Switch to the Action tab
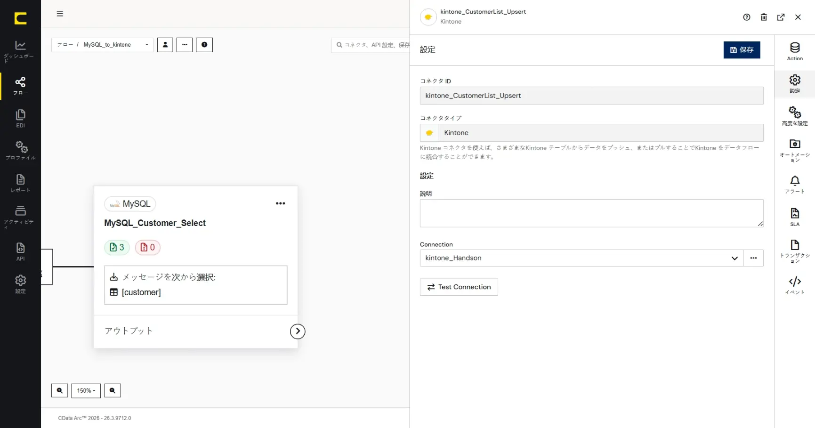 pos(795,51)
